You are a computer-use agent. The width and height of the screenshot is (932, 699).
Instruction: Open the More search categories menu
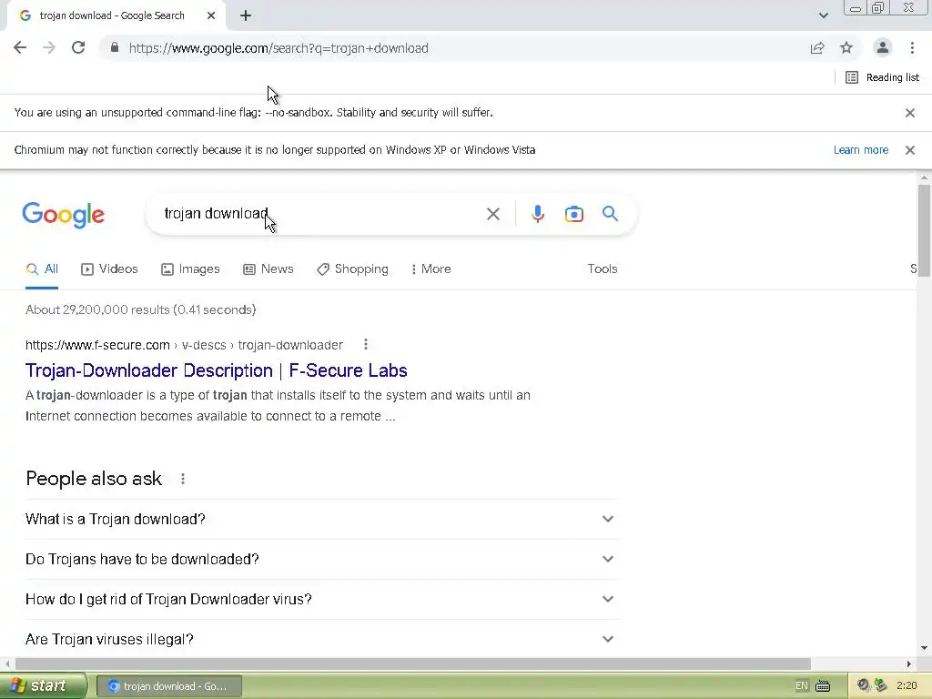click(431, 269)
